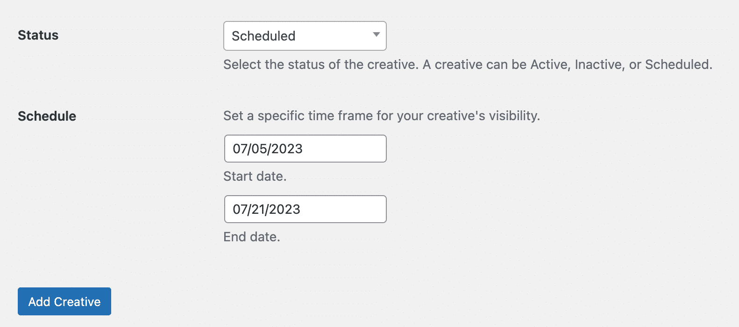Click the "End date." caption
This screenshot has height=327, width=739.
[x=251, y=237]
